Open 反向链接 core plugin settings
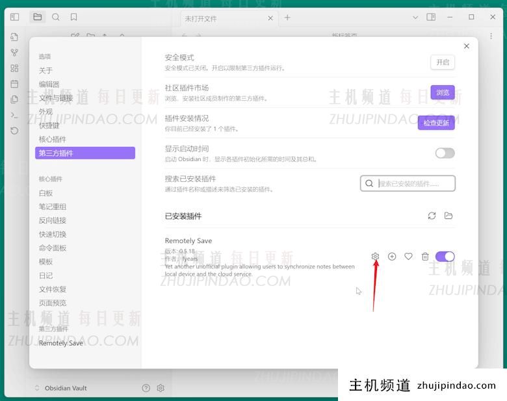The width and height of the screenshot is (507, 401). [85, 220]
